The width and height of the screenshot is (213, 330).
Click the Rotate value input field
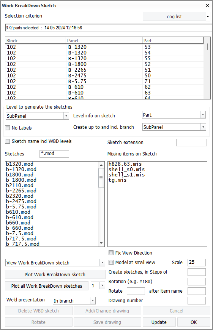136,291
